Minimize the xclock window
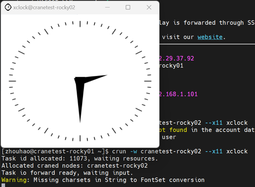This screenshot has width=255, height=187. click(x=107, y=7)
